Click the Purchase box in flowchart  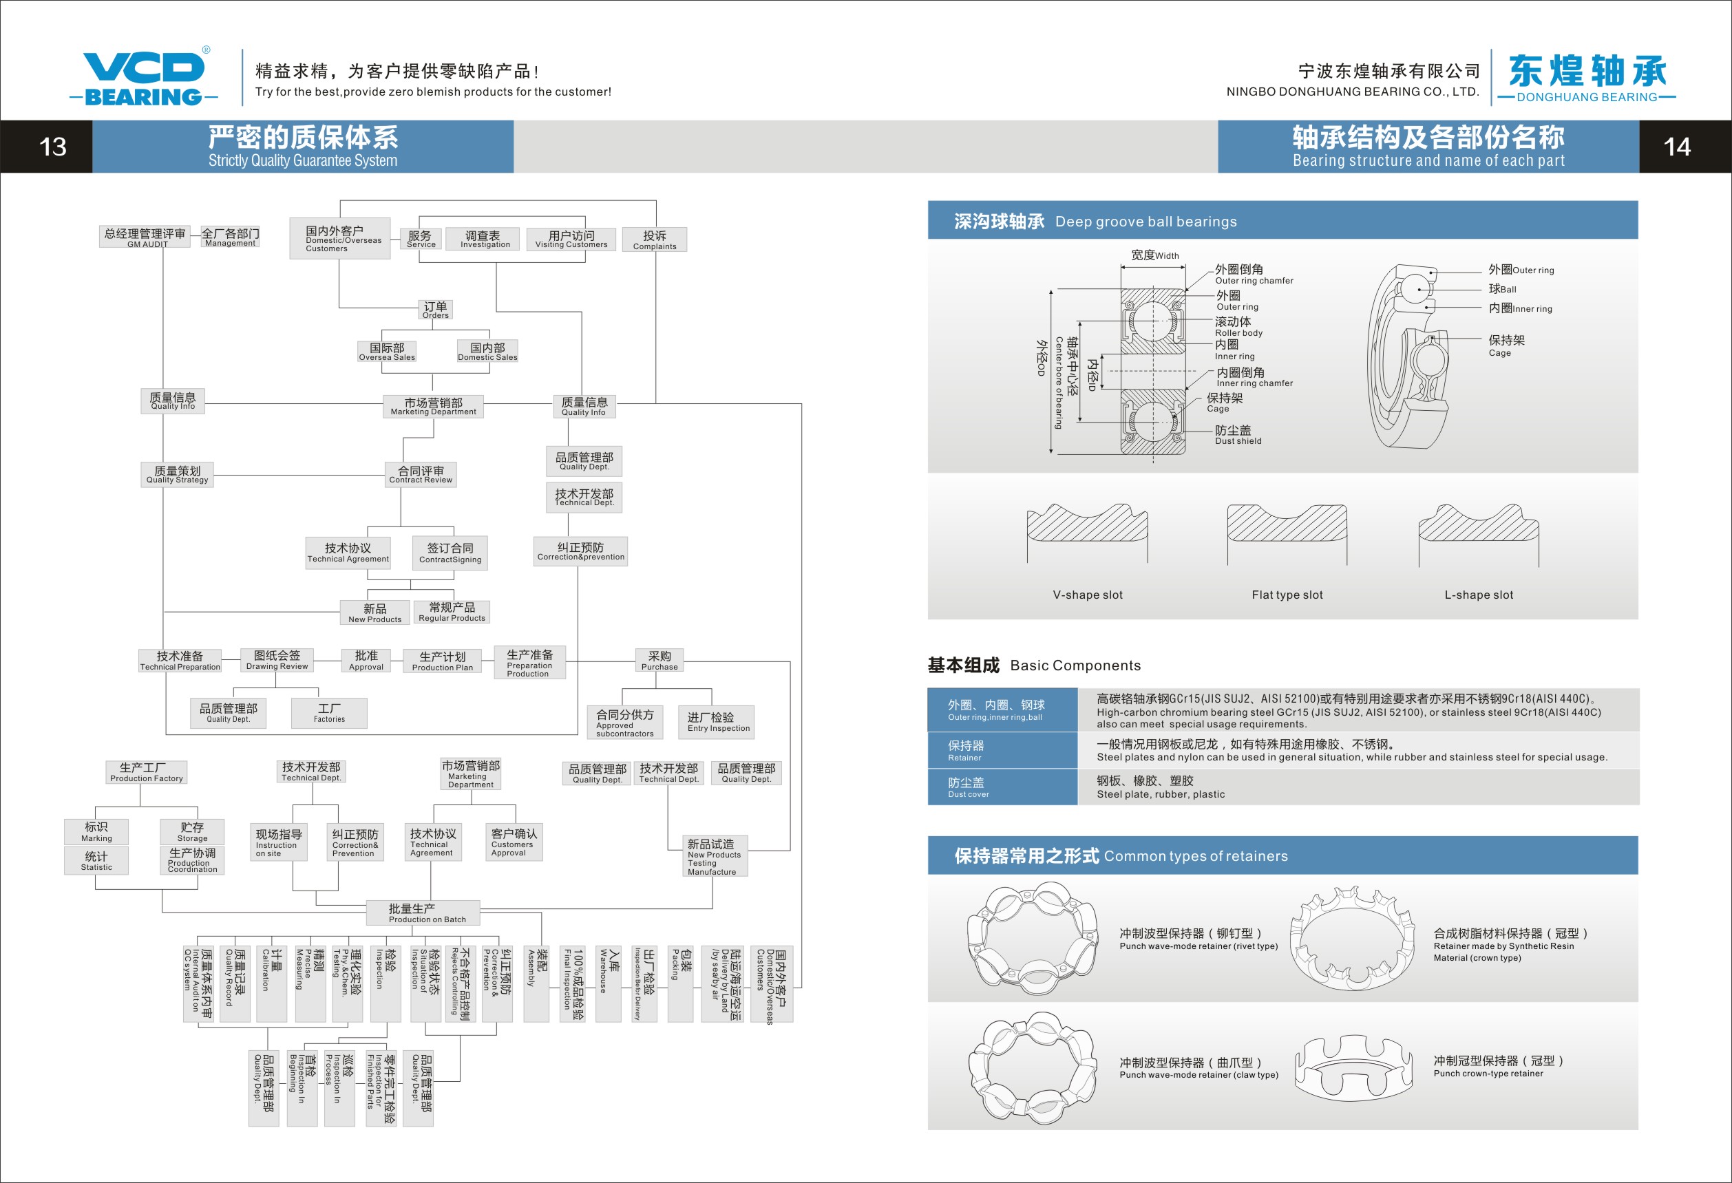coord(659,660)
